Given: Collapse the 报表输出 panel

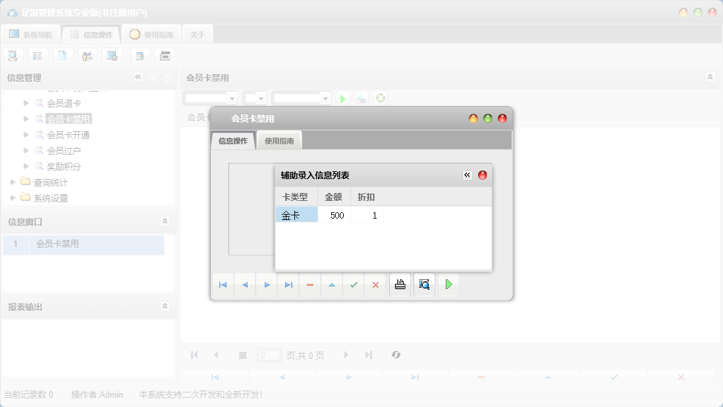Looking at the screenshot, I should point(165,306).
